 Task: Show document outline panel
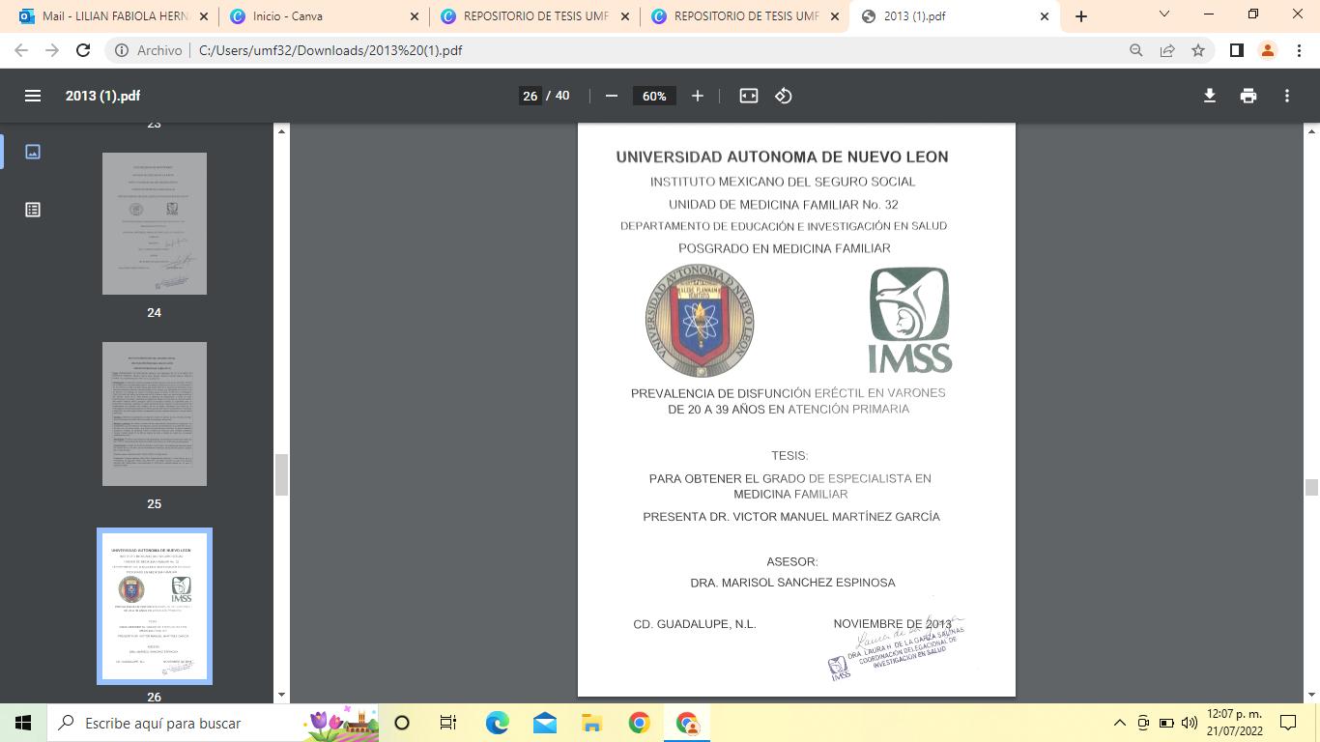33,210
